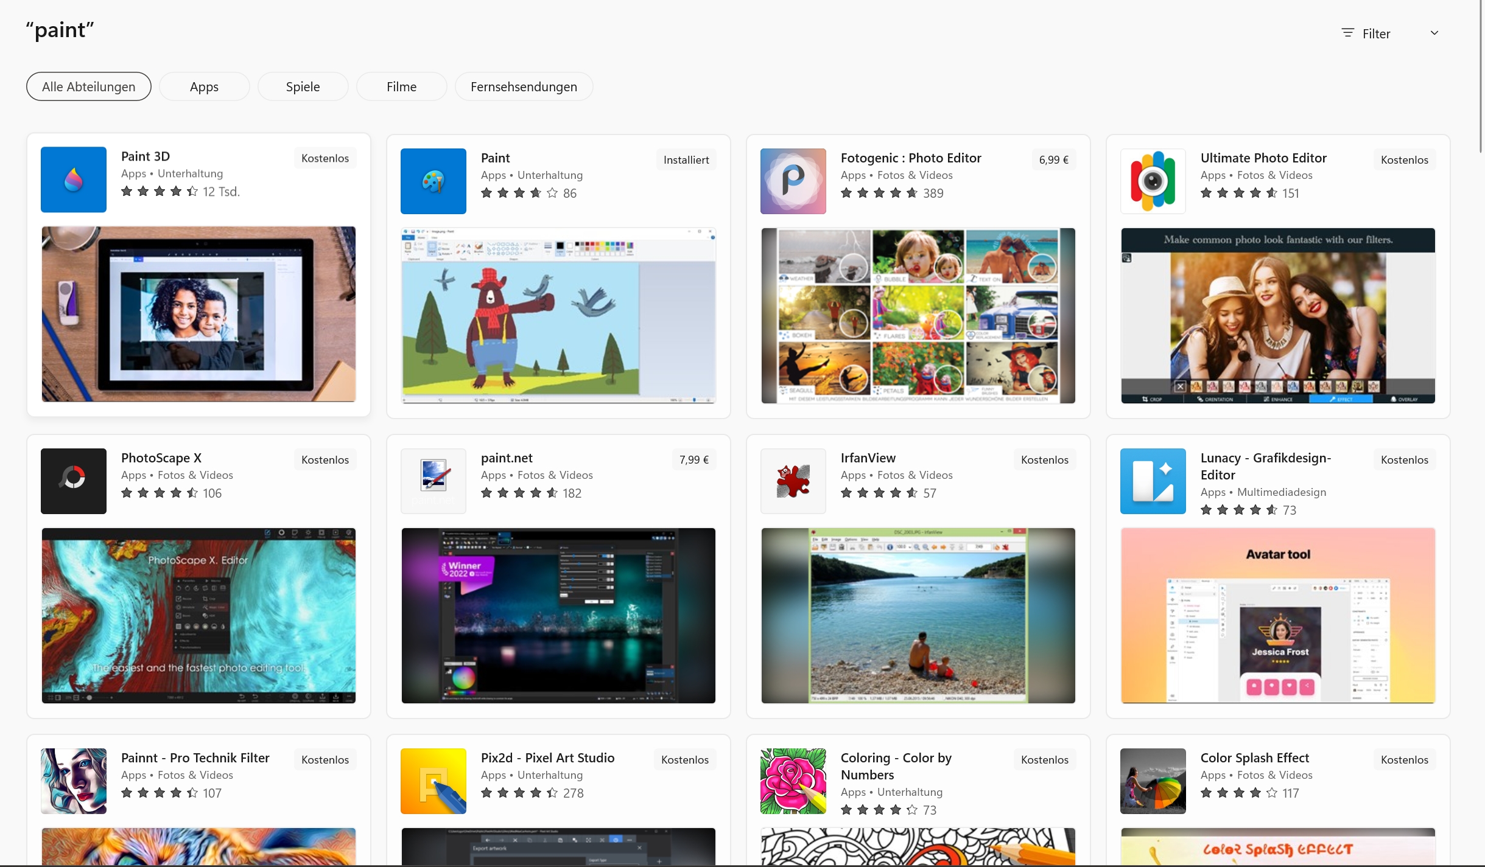The width and height of the screenshot is (1485, 867).
Task: Show only Spiele results
Action: (303, 86)
